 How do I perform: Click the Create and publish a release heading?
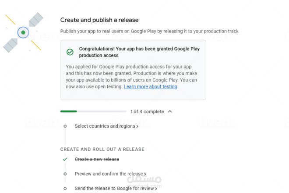click(99, 20)
